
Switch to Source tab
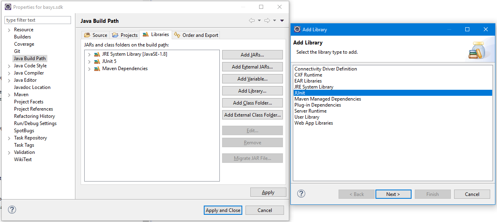[x=96, y=35]
